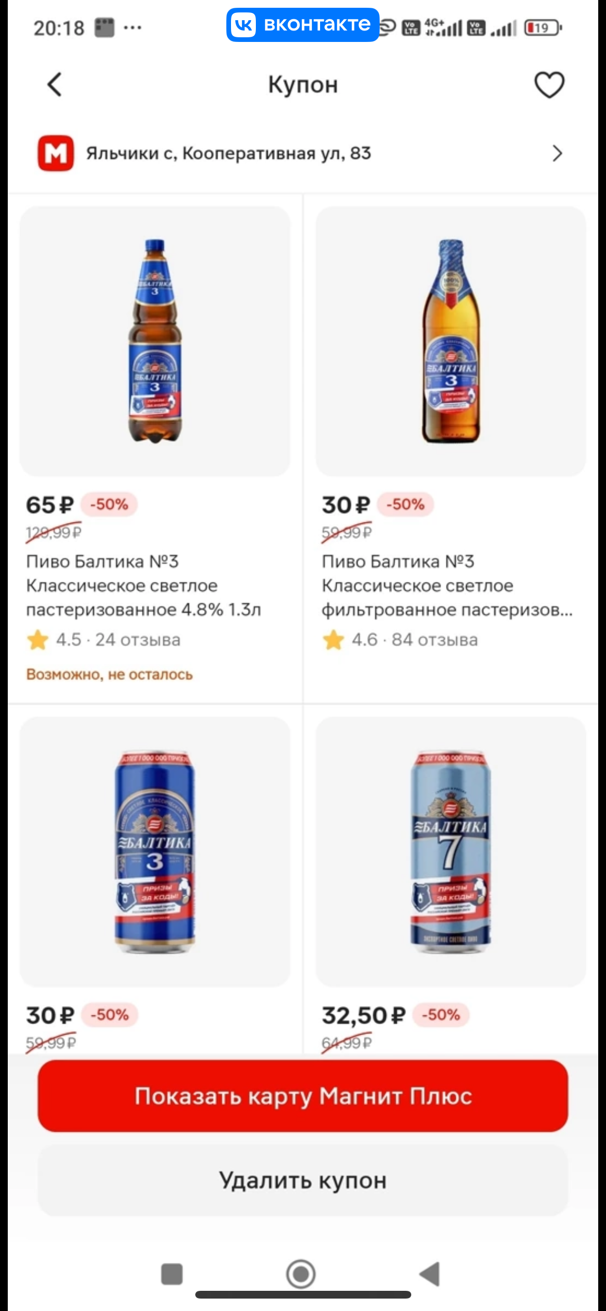
Task: Tap the Android back triangle button
Action: pyautogui.click(x=430, y=1274)
